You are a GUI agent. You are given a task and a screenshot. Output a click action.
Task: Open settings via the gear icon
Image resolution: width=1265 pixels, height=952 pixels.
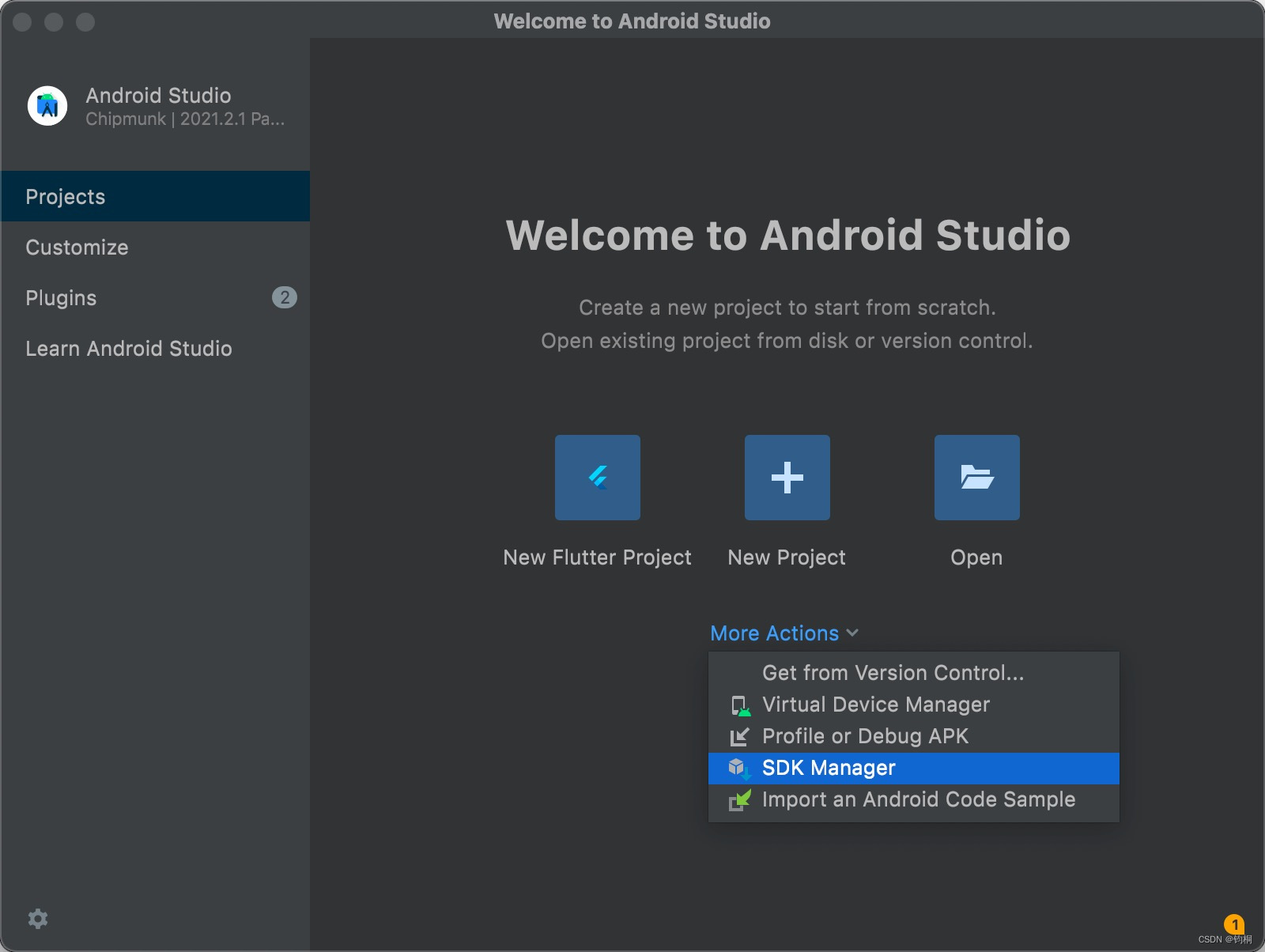38,918
